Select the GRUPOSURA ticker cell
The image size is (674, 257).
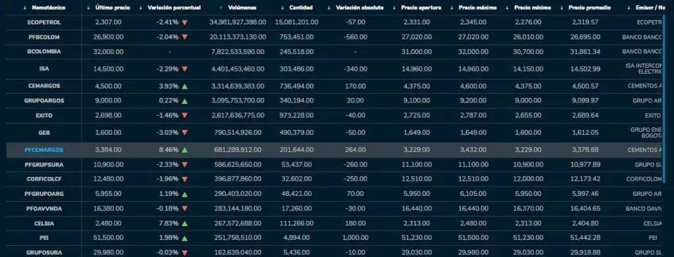point(44,253)
